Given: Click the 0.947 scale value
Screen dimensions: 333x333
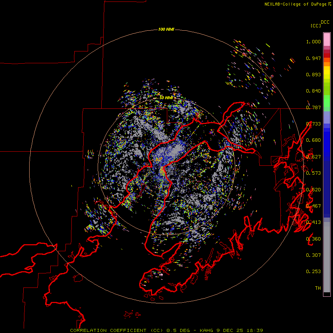Looking at the screenshot, I should [x=313, y=58].
